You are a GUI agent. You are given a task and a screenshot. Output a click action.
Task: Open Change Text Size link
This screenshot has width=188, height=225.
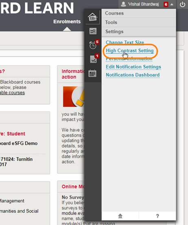pyautogui.click(x=125, y=42)
